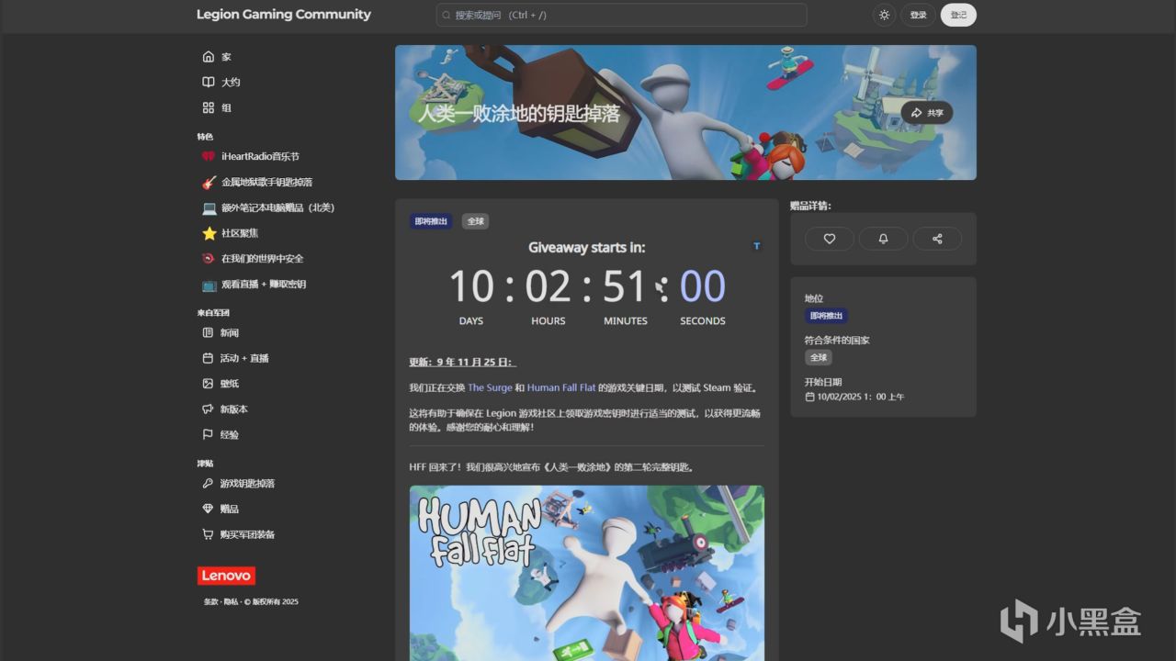Open the 组 groups sidebar item

point(225,107)
